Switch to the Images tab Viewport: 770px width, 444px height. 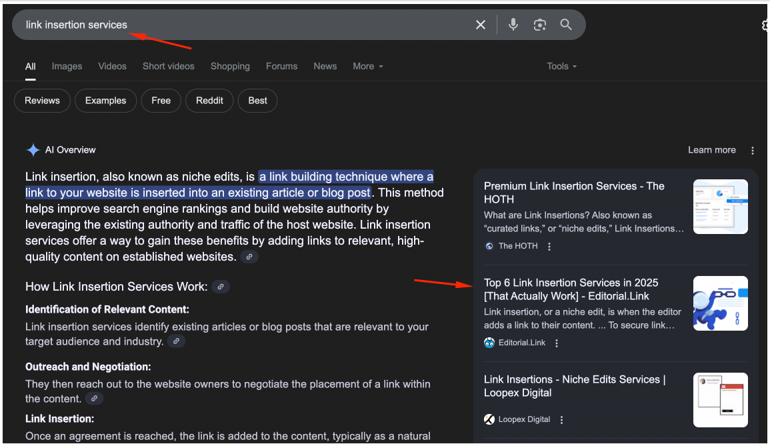pos(67,66)
